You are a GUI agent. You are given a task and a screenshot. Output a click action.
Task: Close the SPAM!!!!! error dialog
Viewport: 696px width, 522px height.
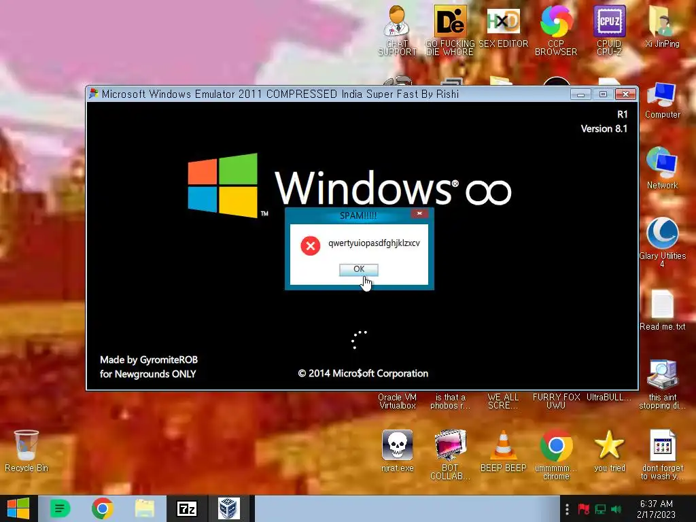click(419, 213)
